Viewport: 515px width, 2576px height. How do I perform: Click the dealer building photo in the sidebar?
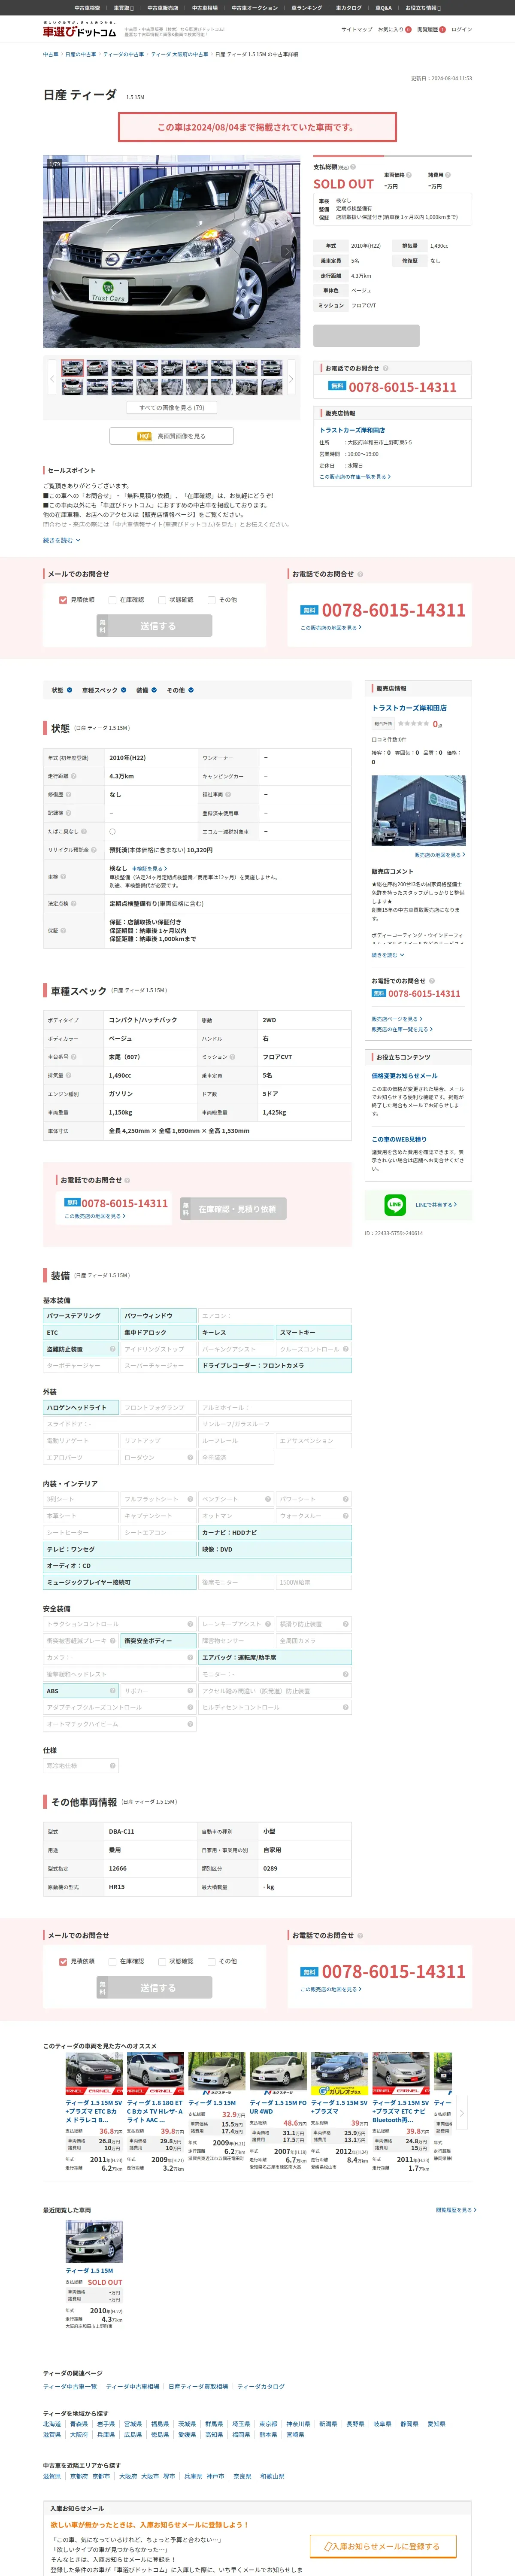pyautogui.click(x=418, y=811)
